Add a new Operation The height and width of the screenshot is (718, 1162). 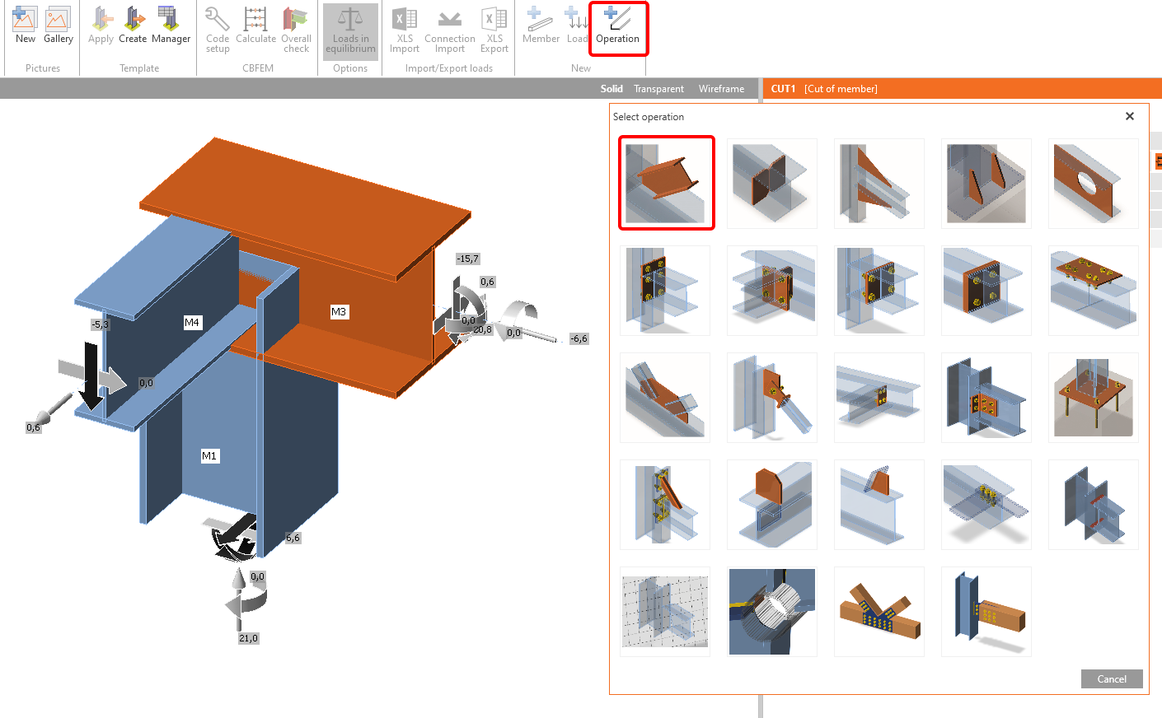coord(619,27)
